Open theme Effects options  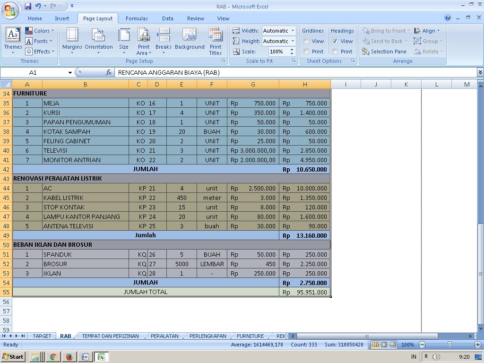coord(40,52)
